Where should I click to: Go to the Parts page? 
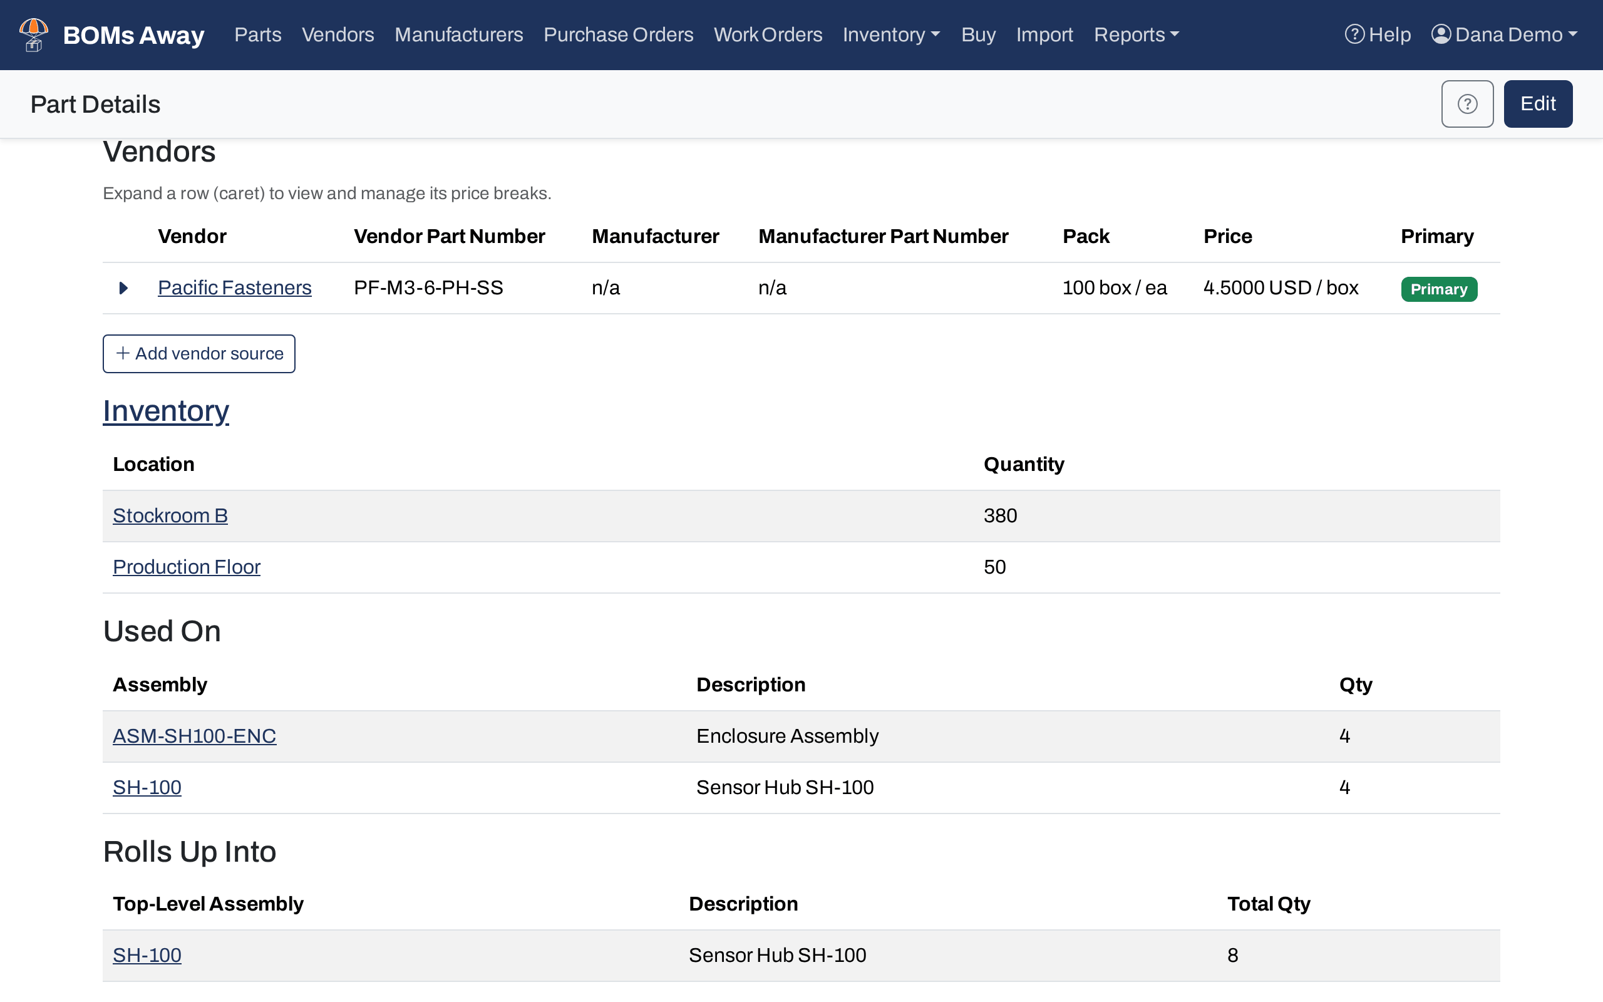(x=258, y=34)
